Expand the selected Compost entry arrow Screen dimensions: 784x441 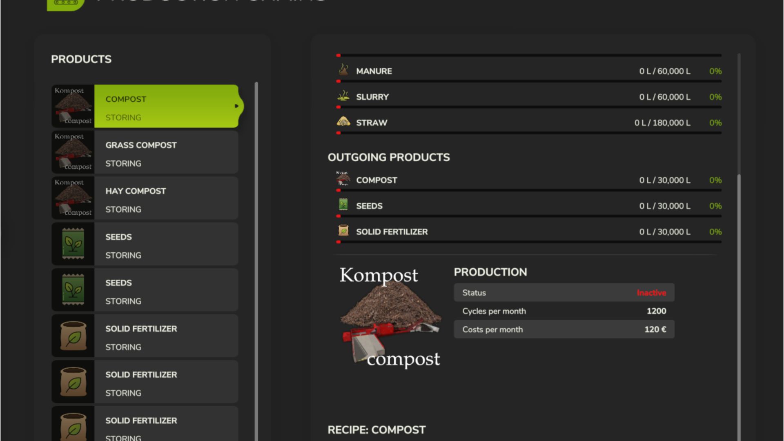tap(236, 106)
